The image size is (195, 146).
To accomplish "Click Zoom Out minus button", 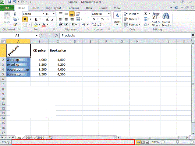I will click(x=163, y=142).
